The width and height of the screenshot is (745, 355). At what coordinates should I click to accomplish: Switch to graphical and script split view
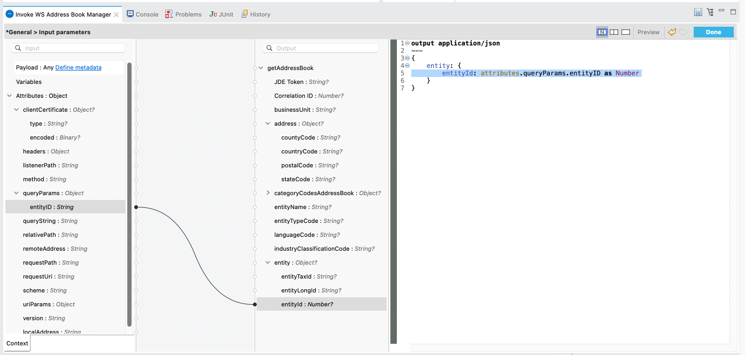pyautogui.click(x=602, y=32)
